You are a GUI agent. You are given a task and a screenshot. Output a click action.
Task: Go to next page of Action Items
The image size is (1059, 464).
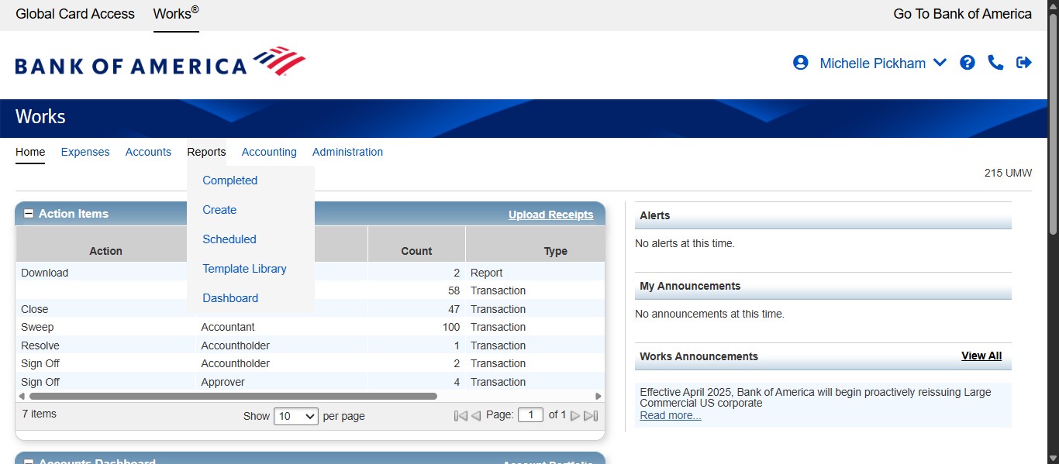pyautogui.click(x=575, y=416)
